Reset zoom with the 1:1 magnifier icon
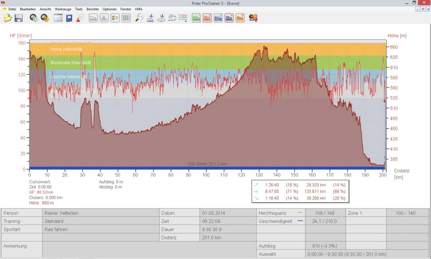This screenshot has width=431, height=259. click(139, 18)
